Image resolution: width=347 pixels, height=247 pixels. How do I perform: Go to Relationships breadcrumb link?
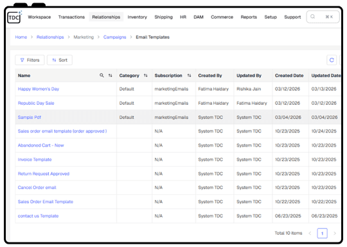[50, 37]
